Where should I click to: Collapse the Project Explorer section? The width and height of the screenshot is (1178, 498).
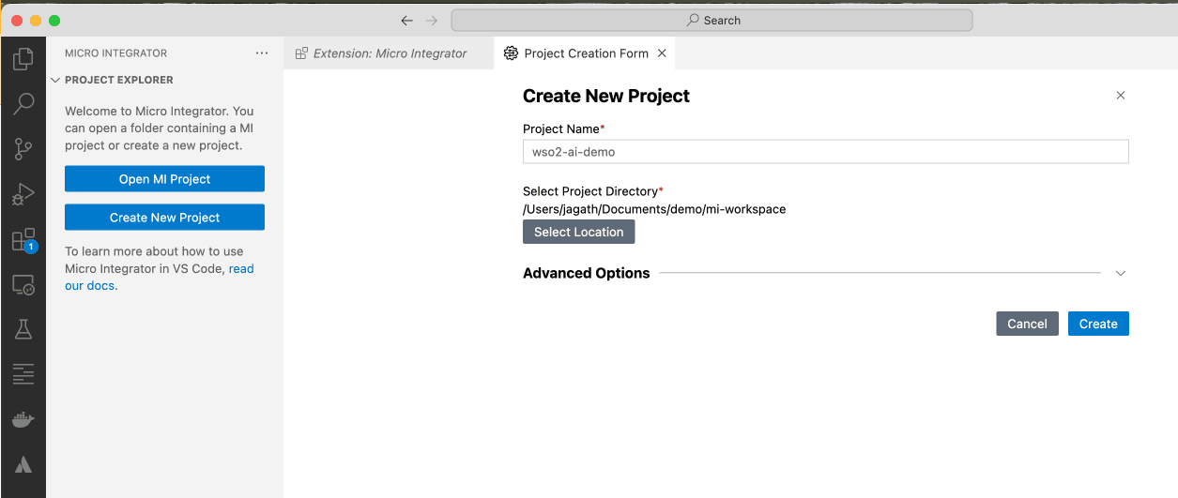coord(55,81)
